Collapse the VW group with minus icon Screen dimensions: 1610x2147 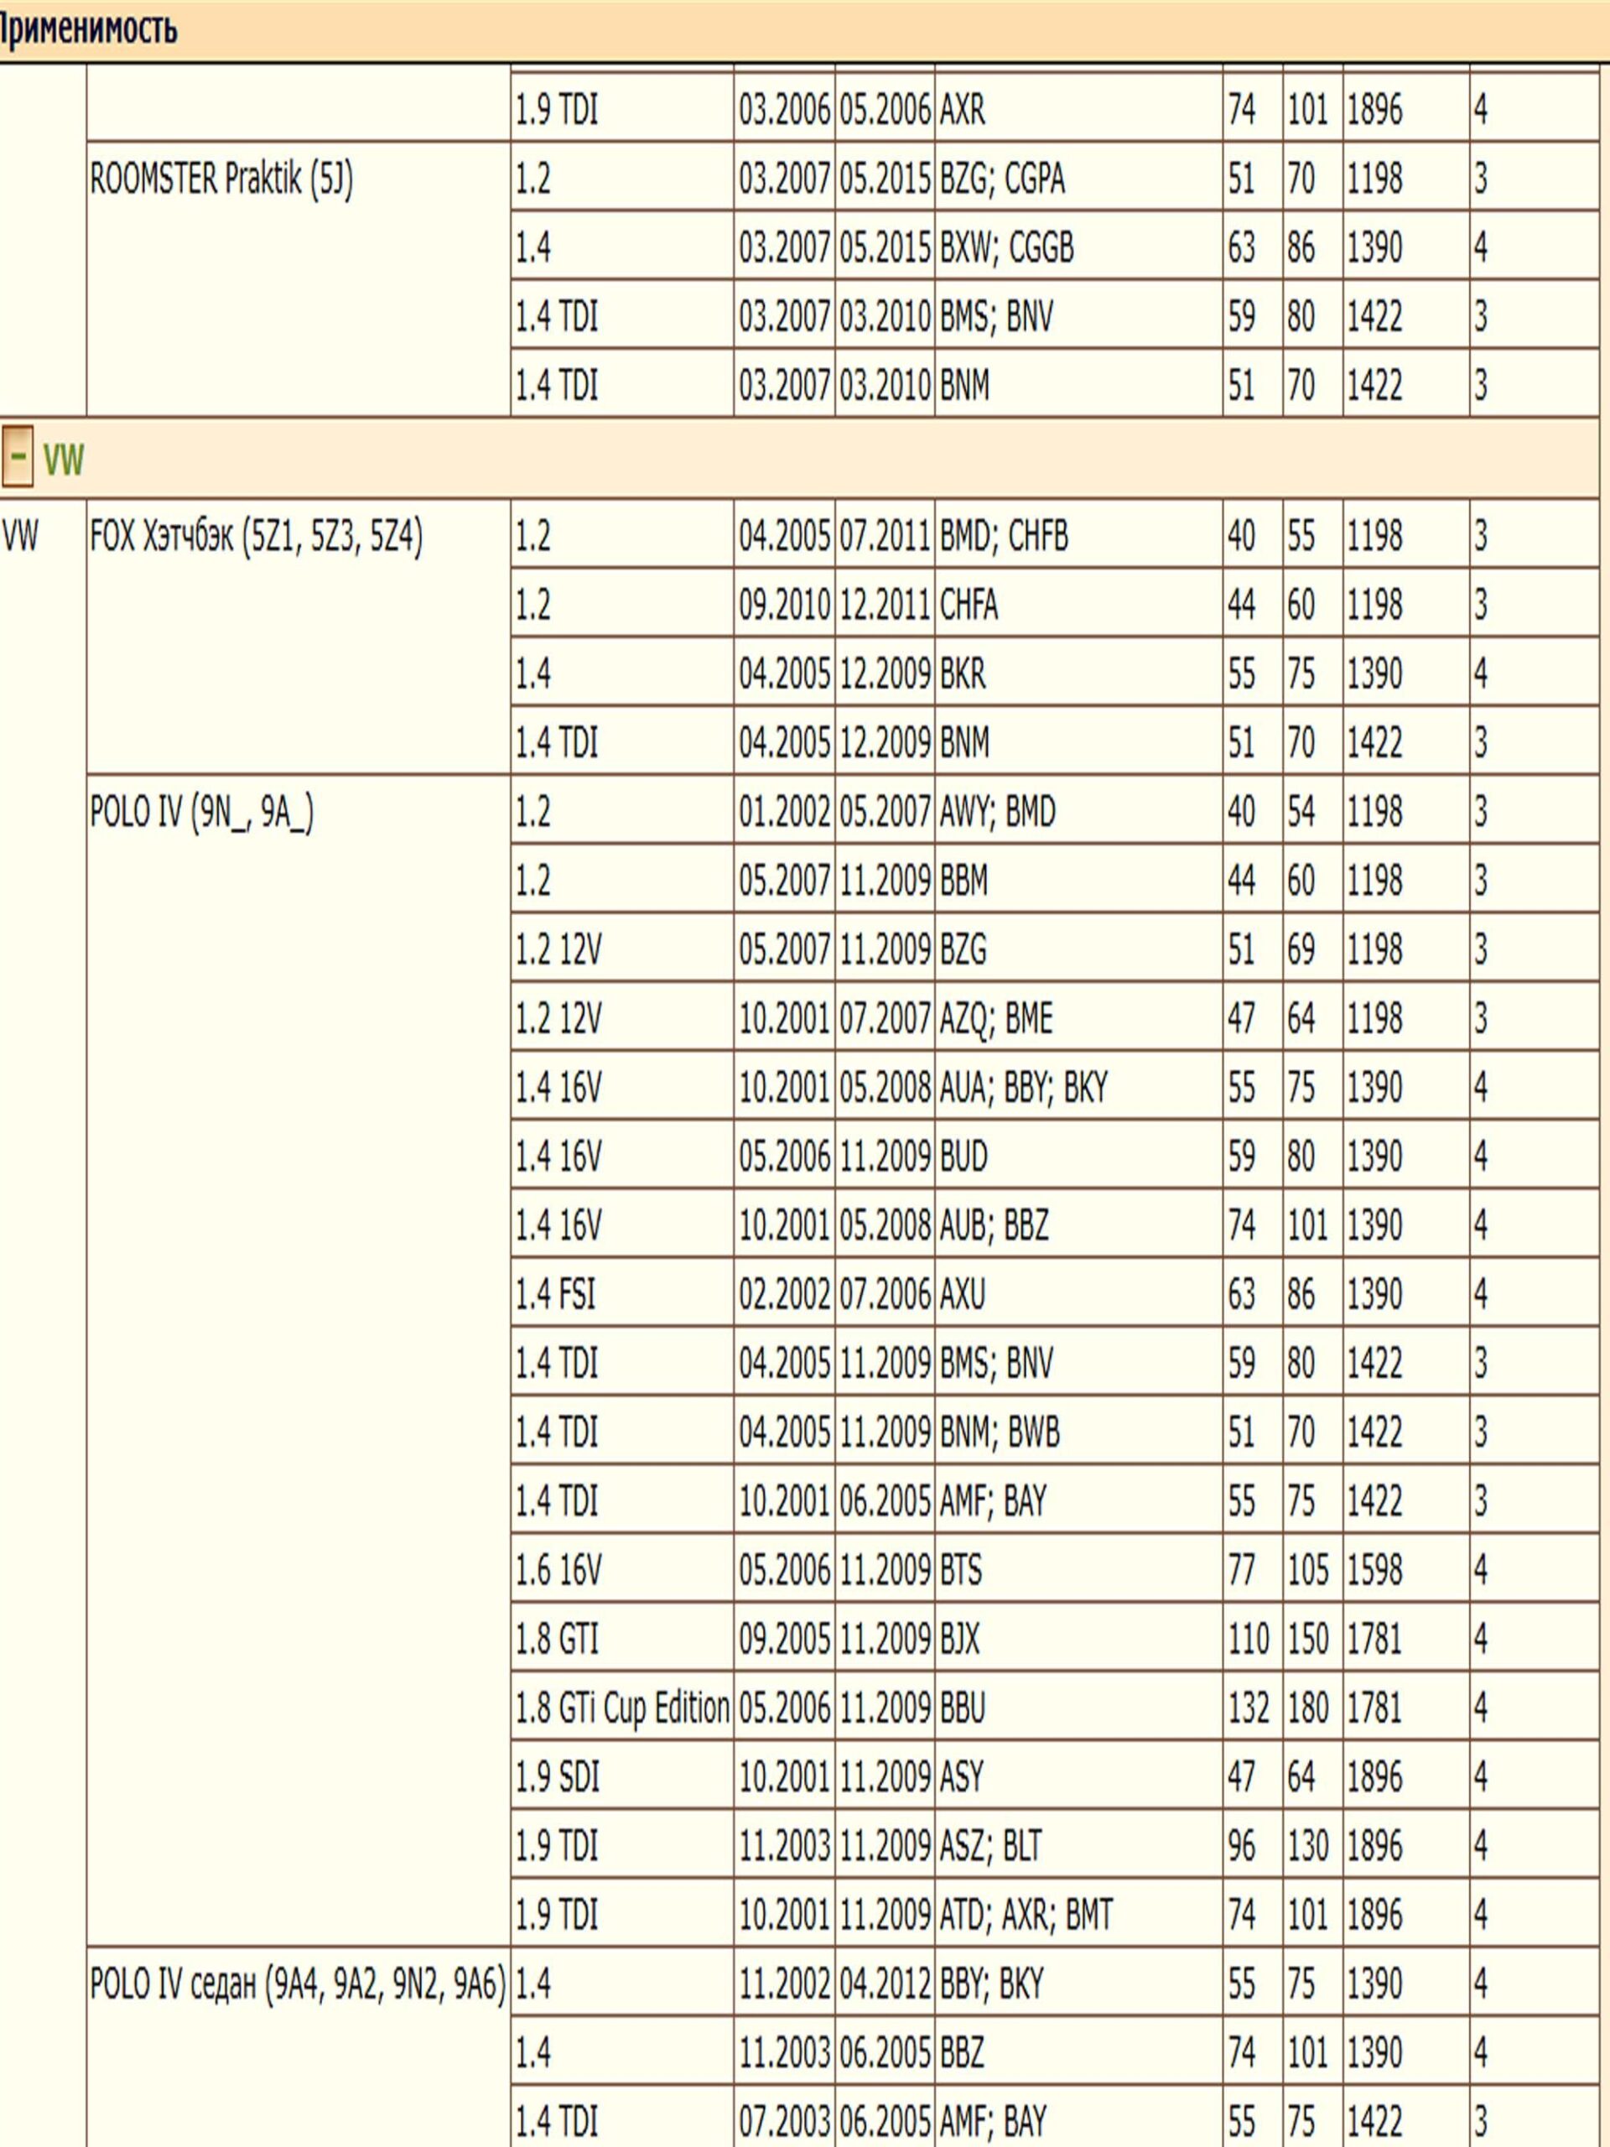coord(18,457)
